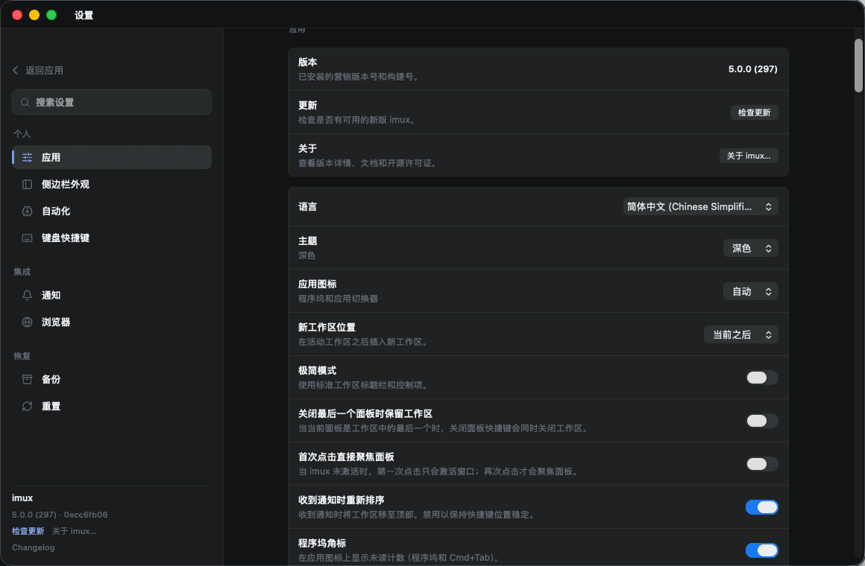Click the version value 5.0.0 (297)

point(752,69)
